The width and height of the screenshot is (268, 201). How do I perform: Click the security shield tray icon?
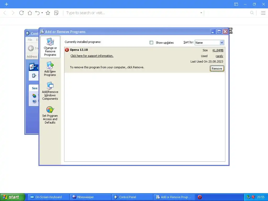[x=253, y=197]
